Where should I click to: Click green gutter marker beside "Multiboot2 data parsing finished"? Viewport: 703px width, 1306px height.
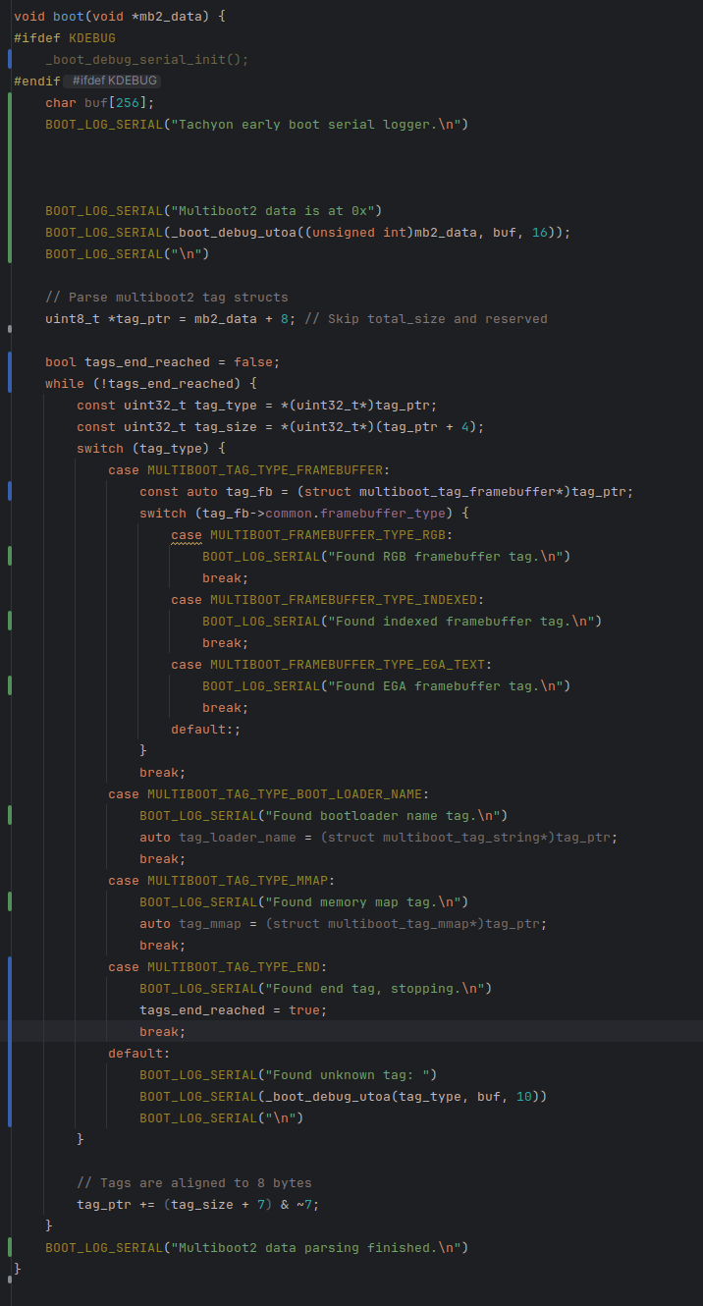coord(10,1247)
